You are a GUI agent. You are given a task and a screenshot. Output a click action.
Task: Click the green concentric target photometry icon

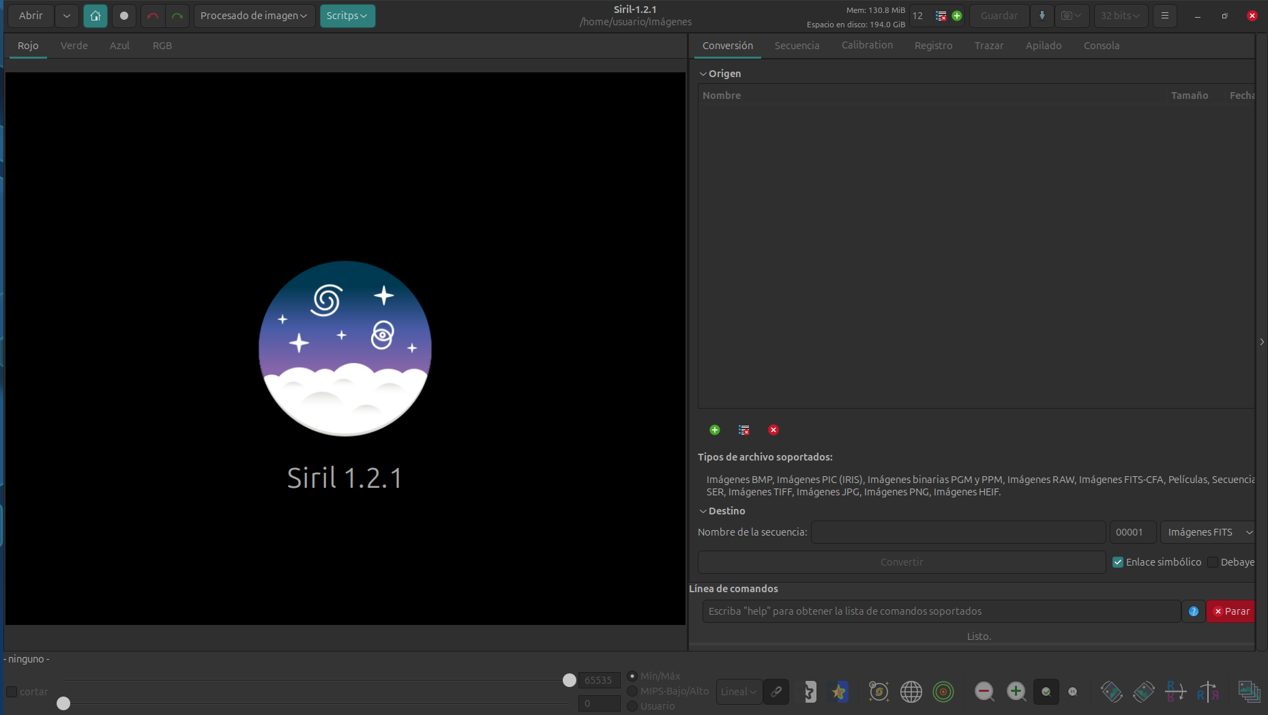coord(943,692)
